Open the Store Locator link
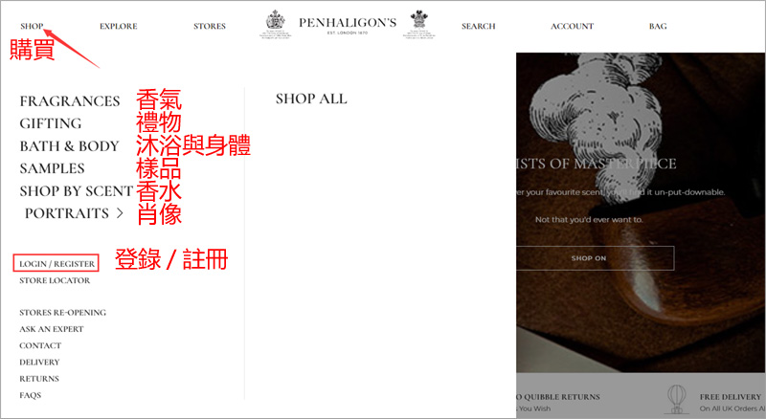The width and height of the screenshot is (766, 419). (x=55, y=280)
